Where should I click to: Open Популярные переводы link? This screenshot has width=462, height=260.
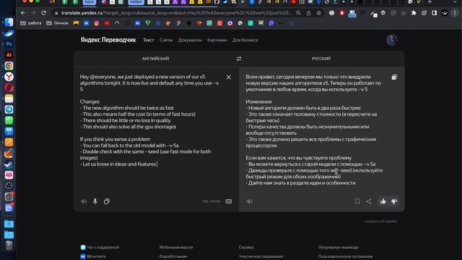pyautogui.click(x=339, y=247)
